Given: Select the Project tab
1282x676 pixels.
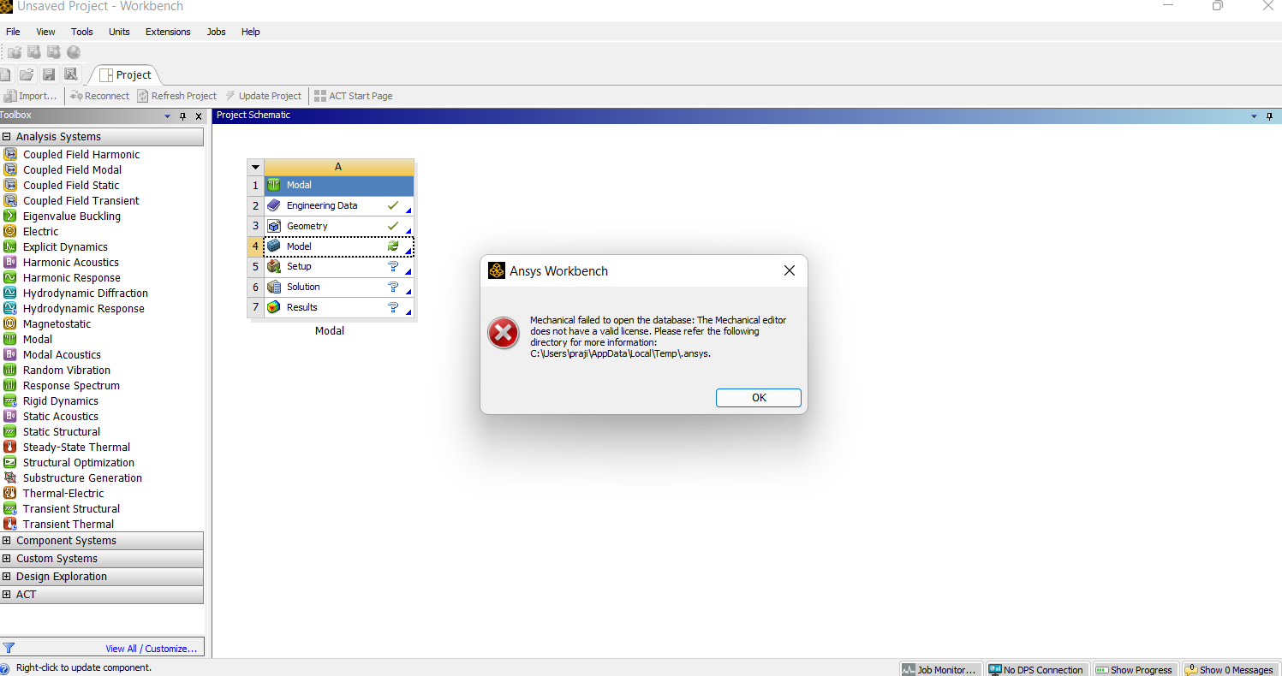Looking at the screenshot, I should click(125, 74).
